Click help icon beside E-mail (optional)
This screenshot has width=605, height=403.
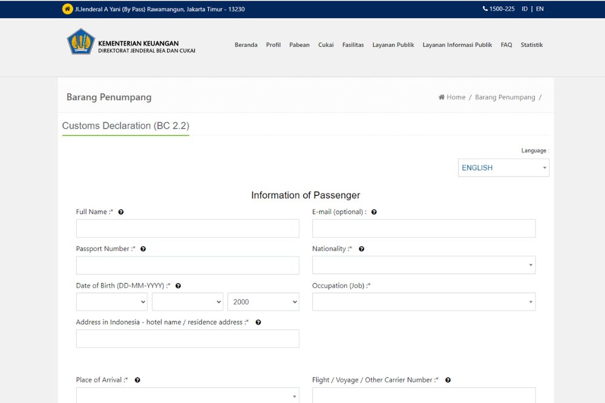pyautogui.click(x=374, y=212)
